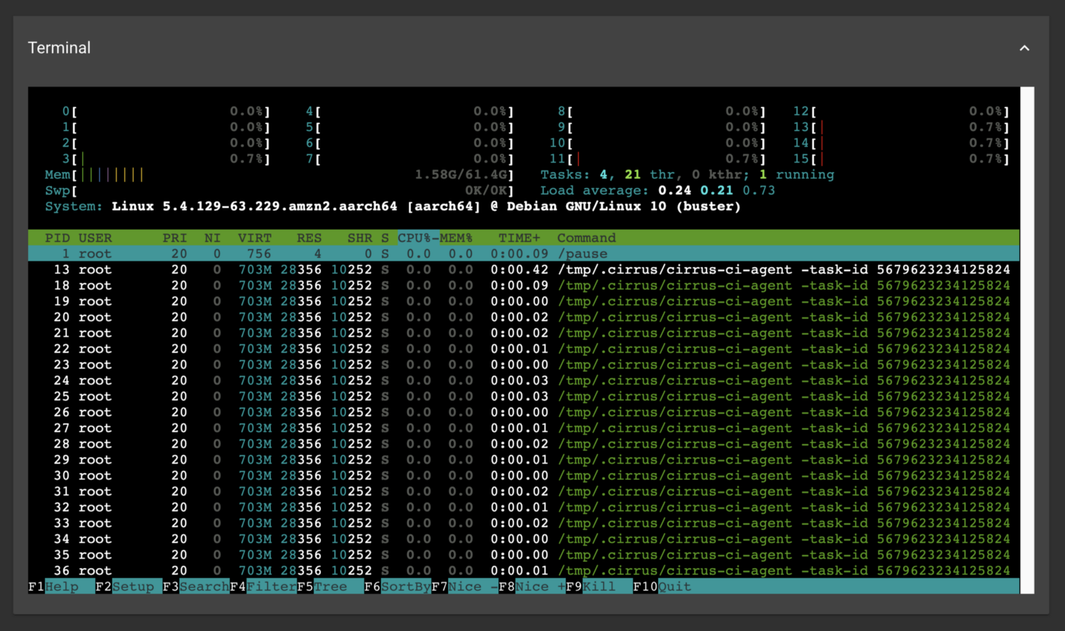Click the CPU 3 usage meter

click(x=166, y=159)
